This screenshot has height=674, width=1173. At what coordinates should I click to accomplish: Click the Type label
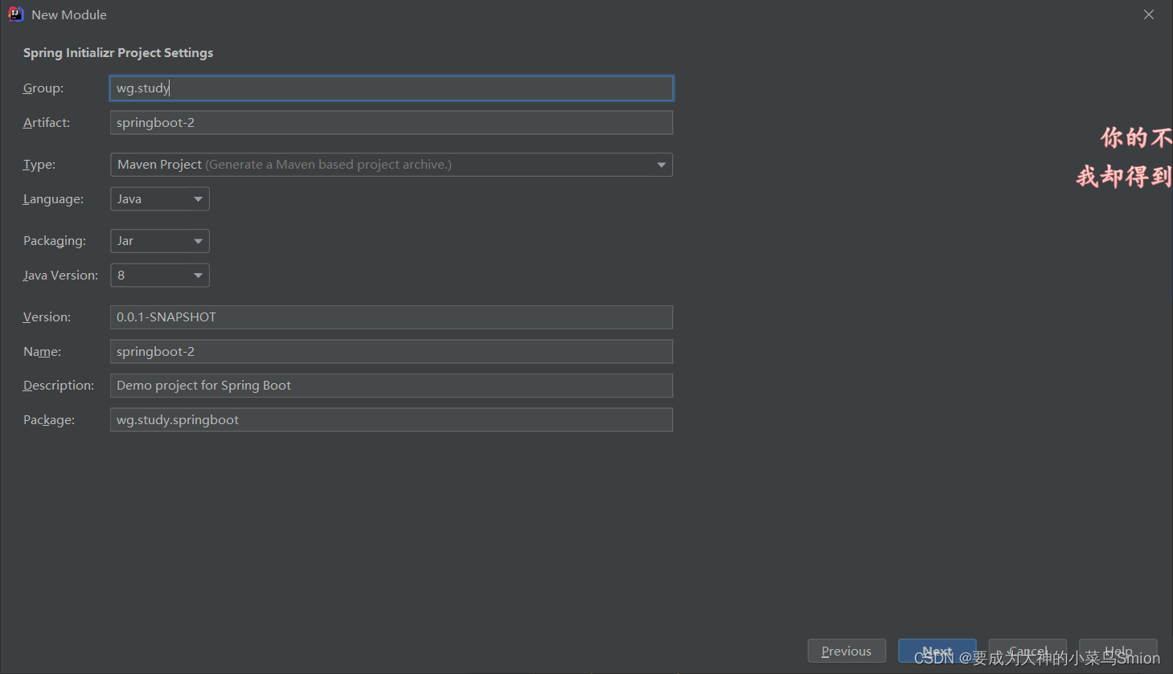click(39, 165)
